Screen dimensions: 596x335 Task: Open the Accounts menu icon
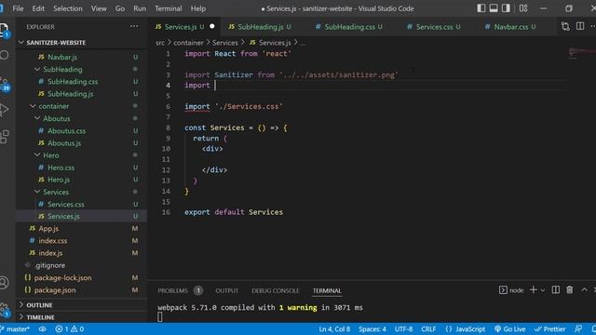pyautogui.click(x=4, y=283)
